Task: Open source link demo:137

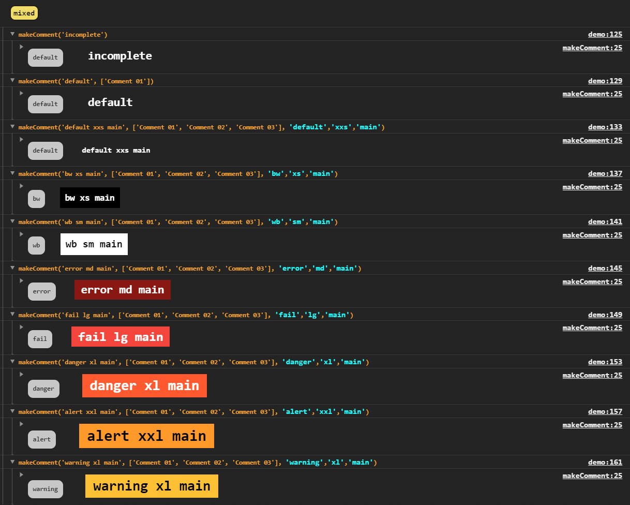Action: [x=605, y=173]
